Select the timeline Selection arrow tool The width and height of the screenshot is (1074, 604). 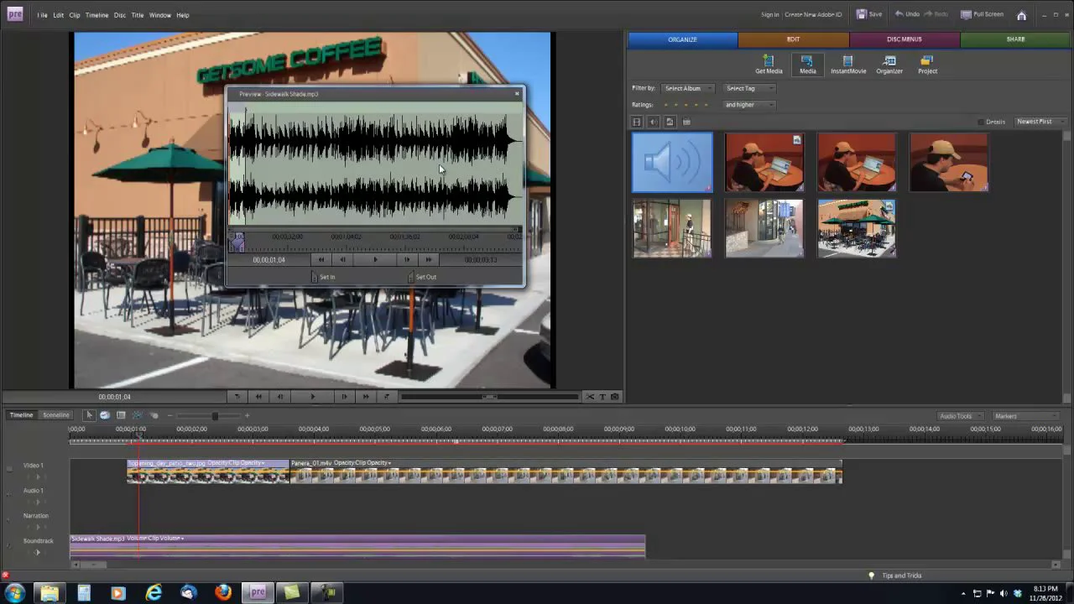coord(90,415)
